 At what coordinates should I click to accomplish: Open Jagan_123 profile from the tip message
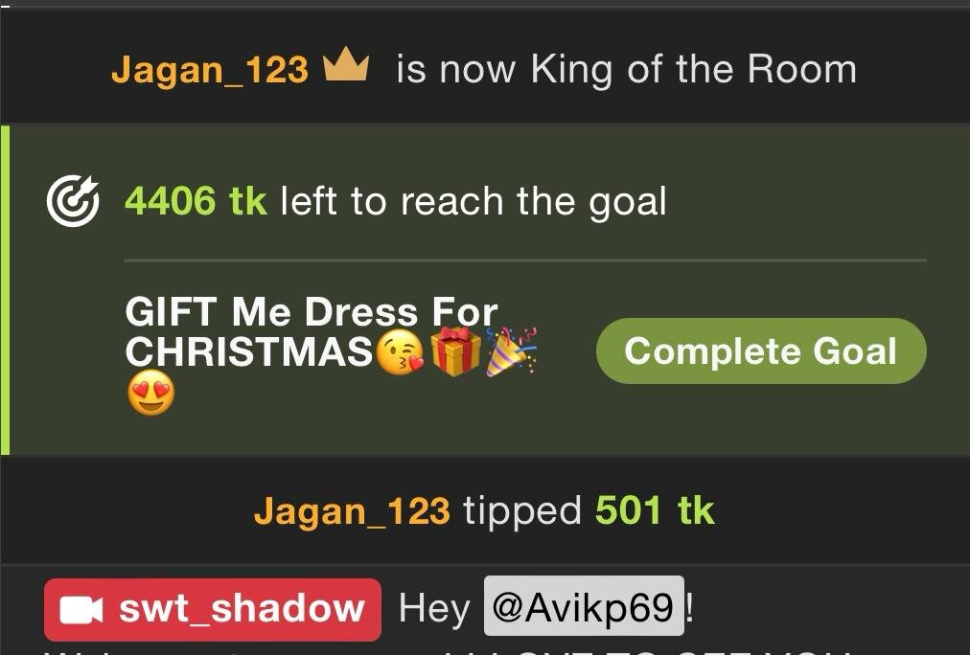352,511
